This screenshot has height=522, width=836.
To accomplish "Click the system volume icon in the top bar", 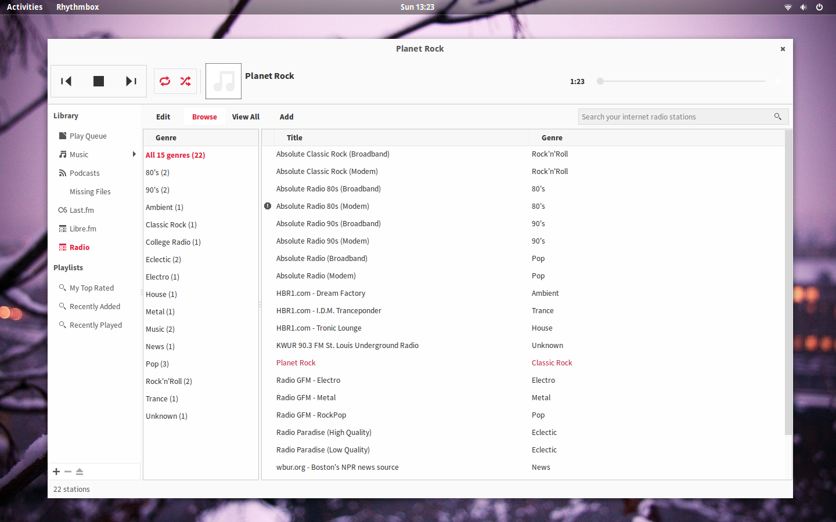I will click(x=803, y=7).
